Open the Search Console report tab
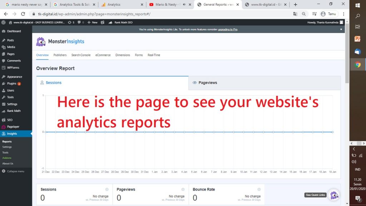The width and height of the screenshot is (366, 206). tap(81, 55)
